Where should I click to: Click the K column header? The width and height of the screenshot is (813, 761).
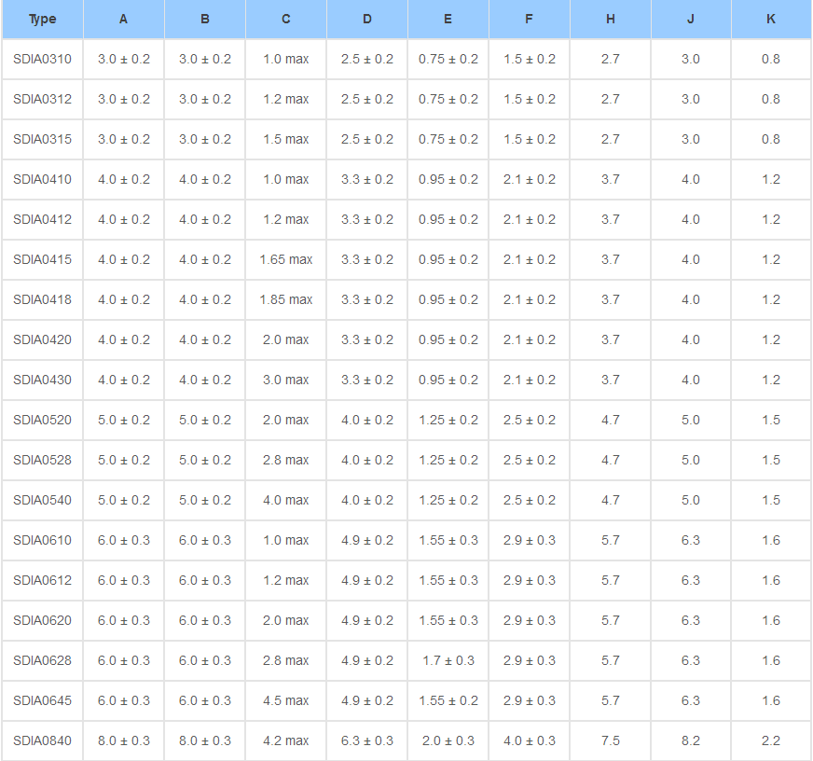771,20
